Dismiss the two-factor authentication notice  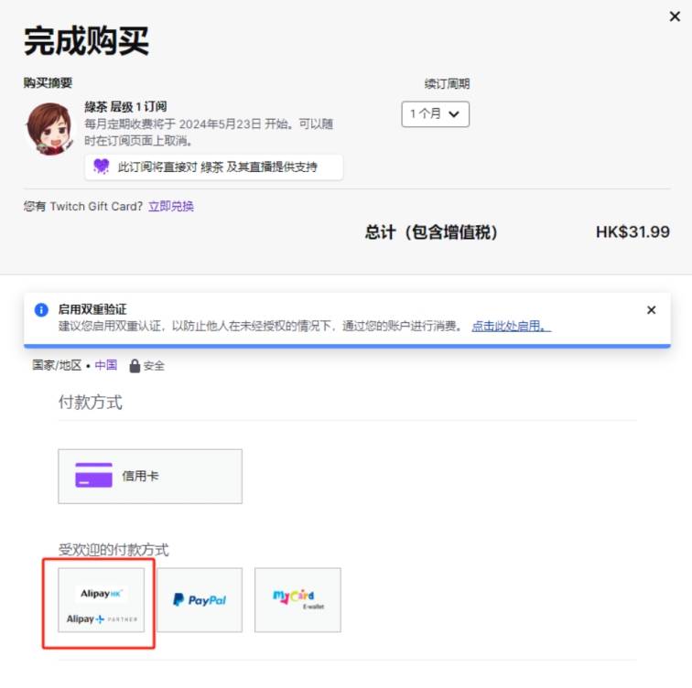tap(651, 309)
